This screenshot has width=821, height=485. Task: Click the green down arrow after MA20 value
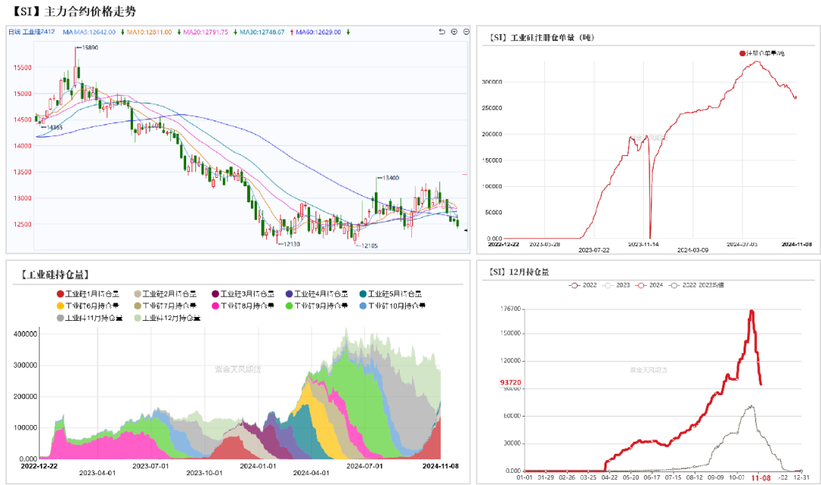tap(234, 32)
